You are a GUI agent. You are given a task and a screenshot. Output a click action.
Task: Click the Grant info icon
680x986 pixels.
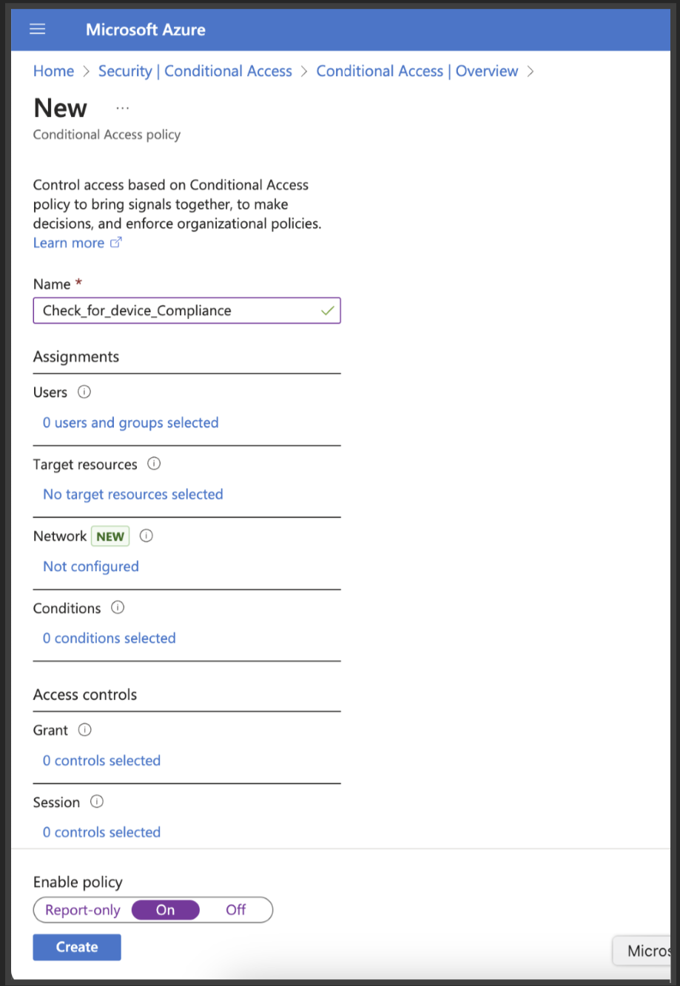tap(85, 730)
